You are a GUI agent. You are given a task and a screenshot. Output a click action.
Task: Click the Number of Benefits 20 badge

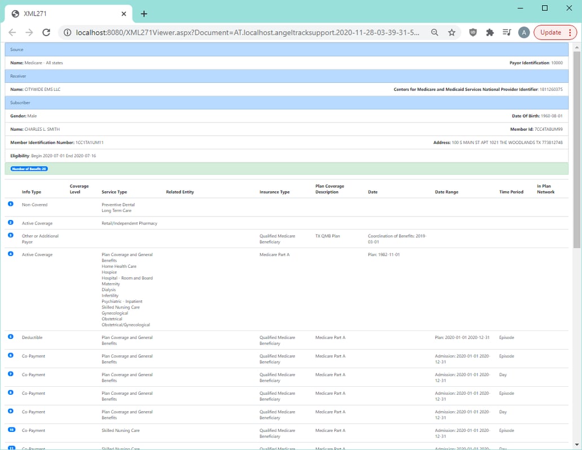(x=29, y=168)
